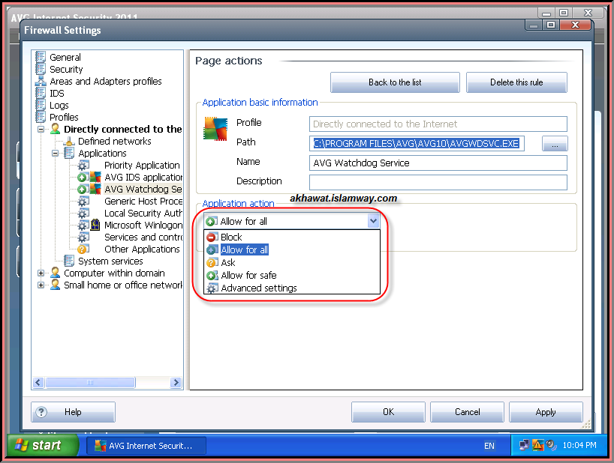Choose Advanced settings from the action list
The width and height of the screenshot is (614, 463).
coord(292,288)
